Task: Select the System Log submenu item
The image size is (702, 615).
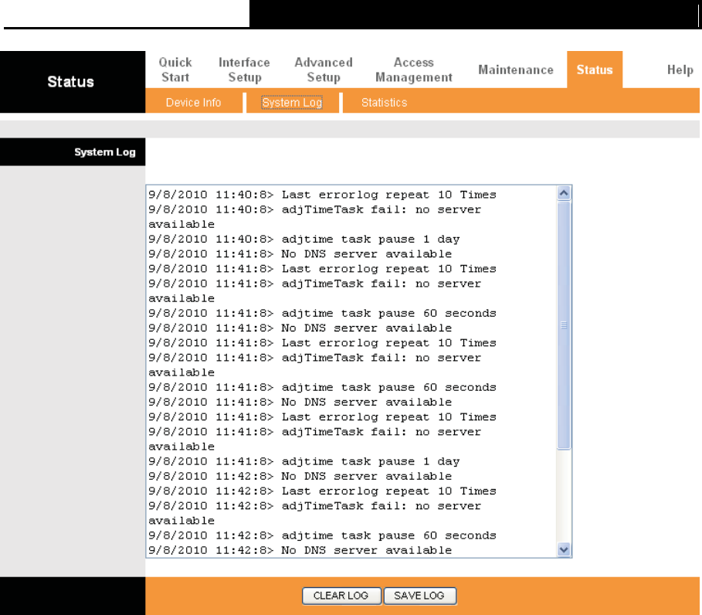Action: 292,103
